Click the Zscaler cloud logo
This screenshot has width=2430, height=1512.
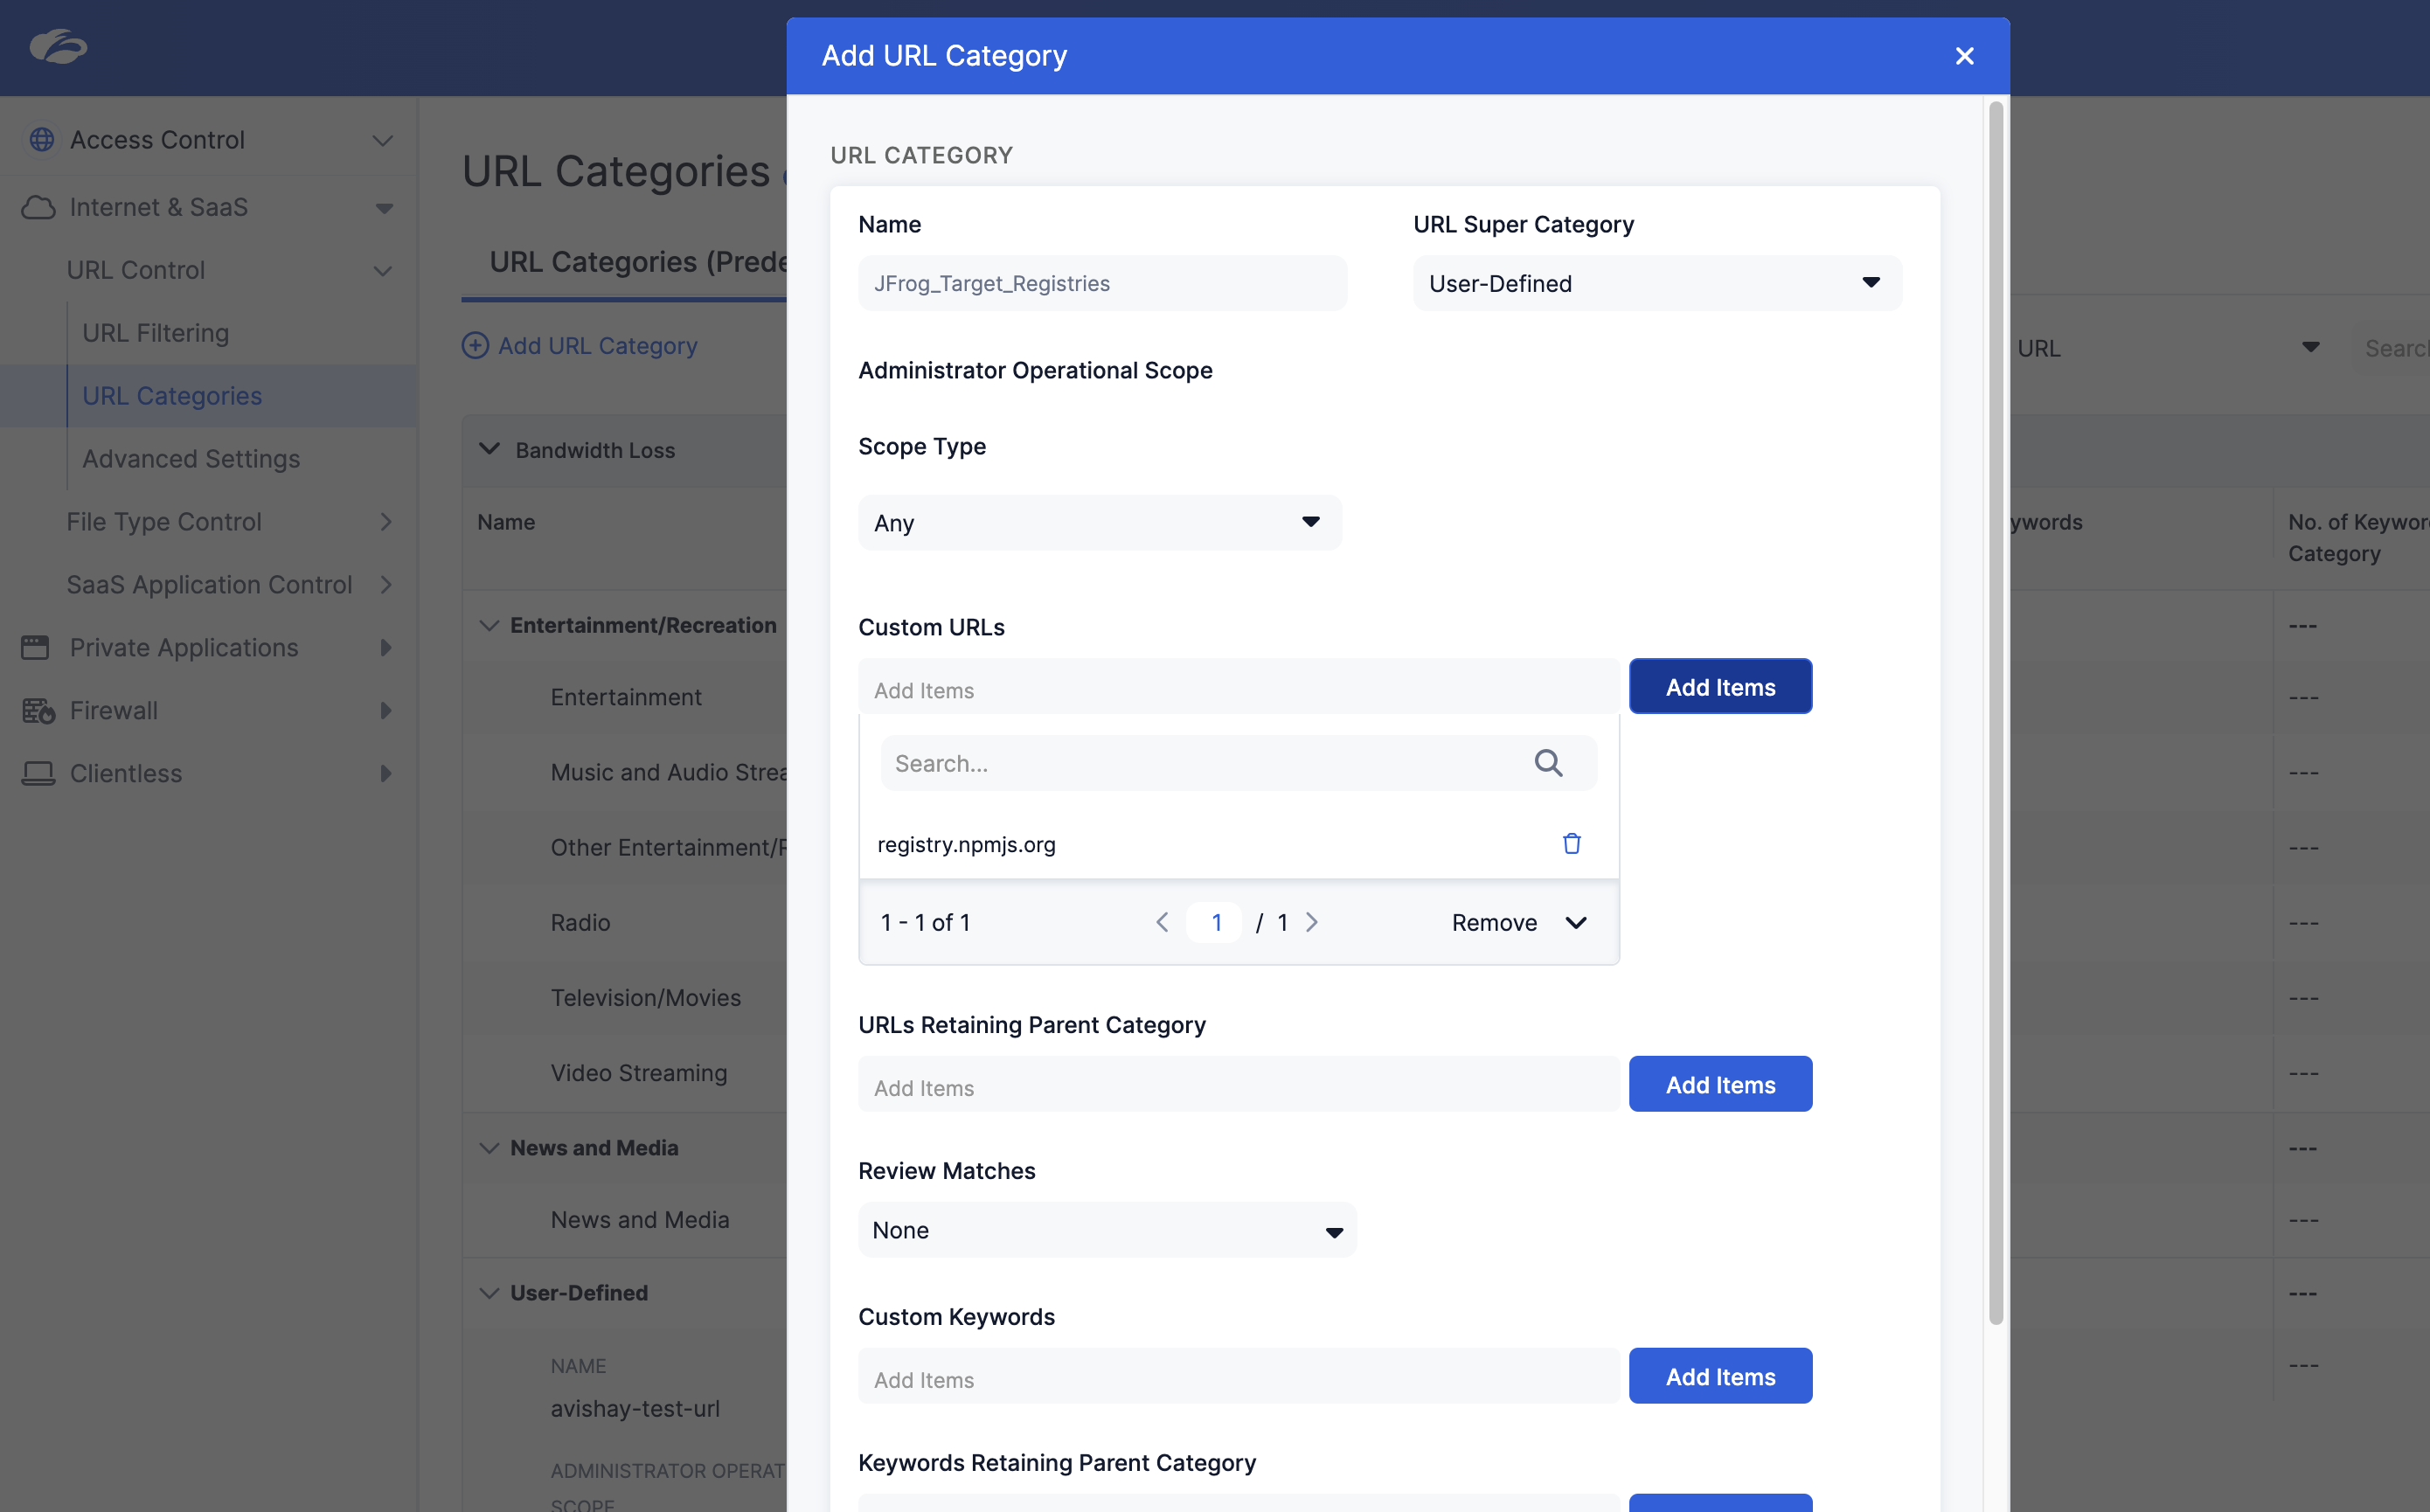(x=58, y=47)
